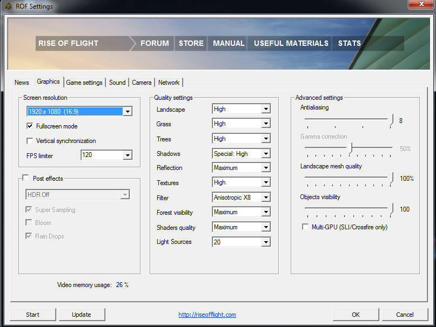Open the Shaders quality dropdown
Image resolution: width=436 pixels, height=327 pixels.
pyautogui.click(x=241, y=227)
